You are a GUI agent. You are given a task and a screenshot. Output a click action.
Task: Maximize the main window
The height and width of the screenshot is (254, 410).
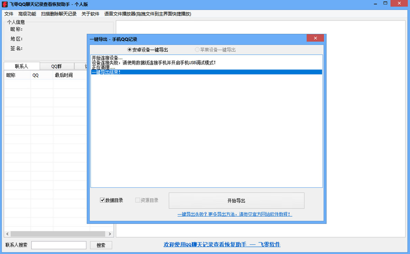tap(385, 3)
